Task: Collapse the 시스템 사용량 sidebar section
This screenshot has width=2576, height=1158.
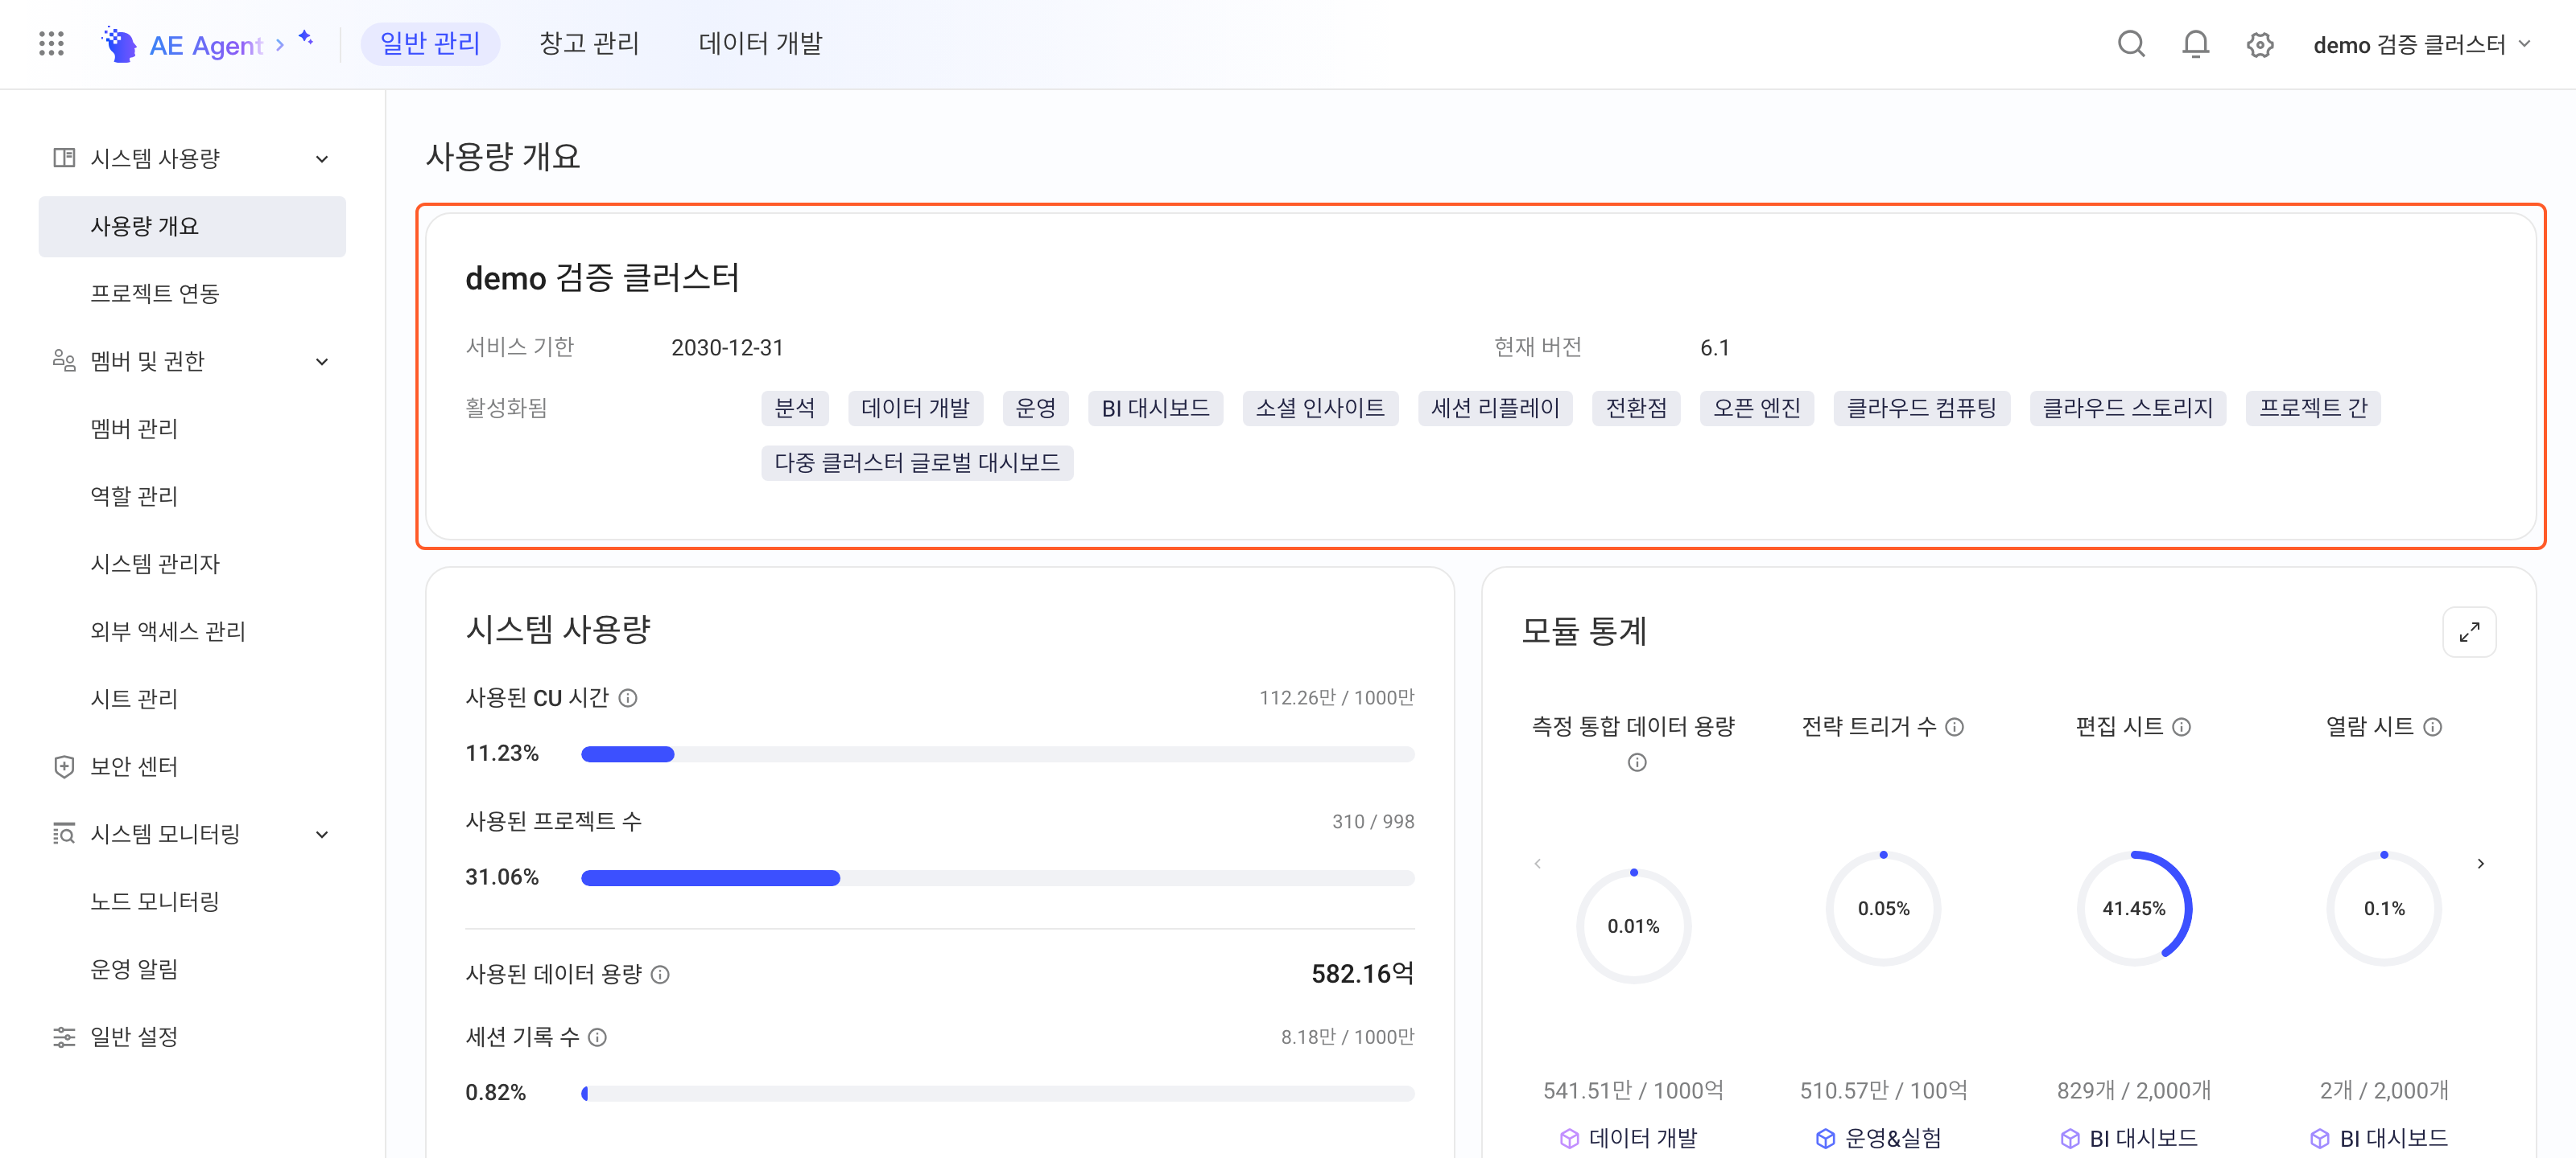Action: point(322,159)
